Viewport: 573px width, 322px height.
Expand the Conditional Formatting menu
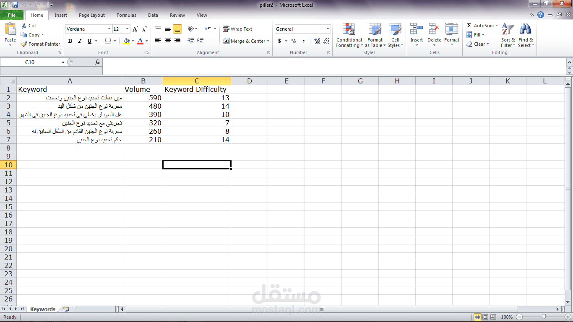[349, 35]
